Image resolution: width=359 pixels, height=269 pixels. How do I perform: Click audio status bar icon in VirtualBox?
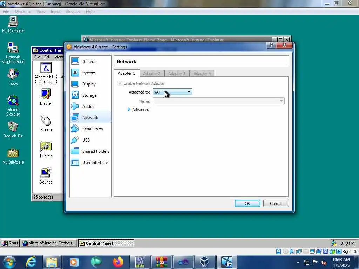click(292, 251)
